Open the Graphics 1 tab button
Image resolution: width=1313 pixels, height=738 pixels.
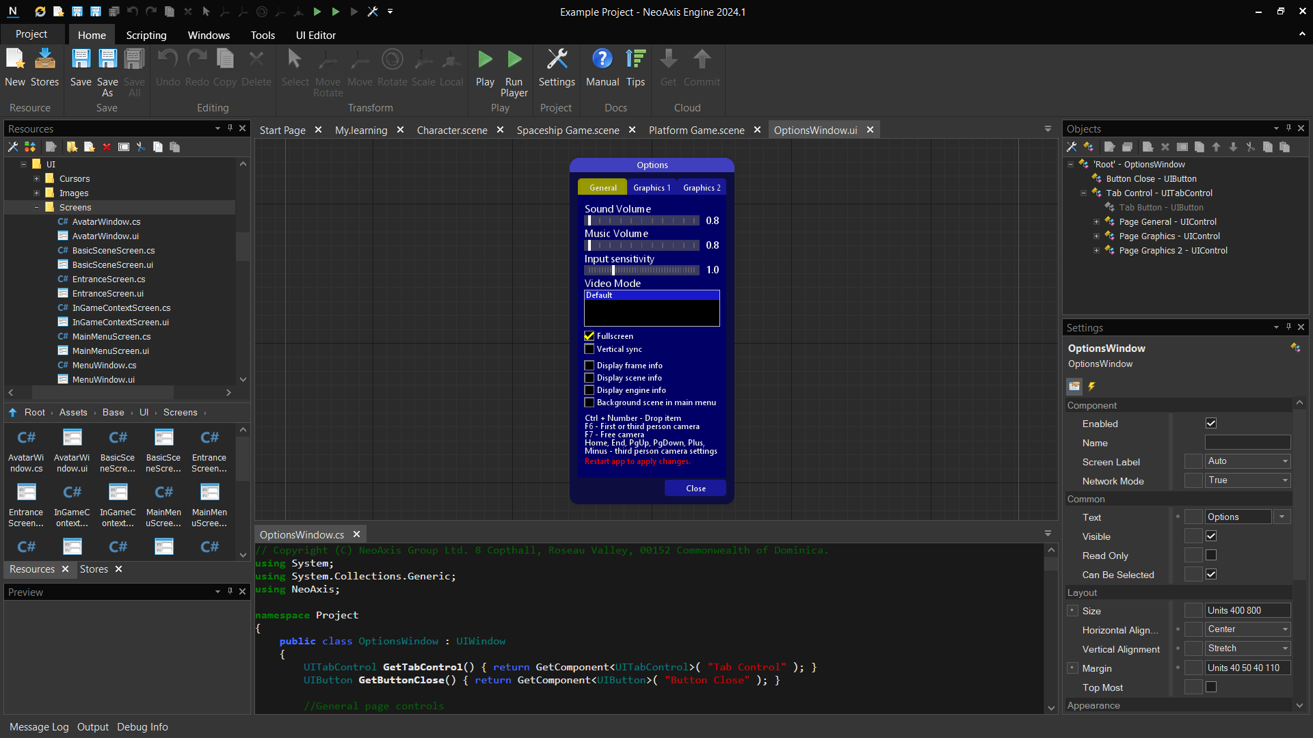click(651, 187)
